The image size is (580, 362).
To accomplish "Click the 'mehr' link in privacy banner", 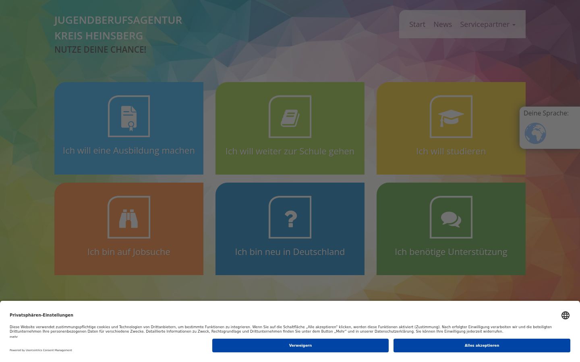I will coord(14,337).
